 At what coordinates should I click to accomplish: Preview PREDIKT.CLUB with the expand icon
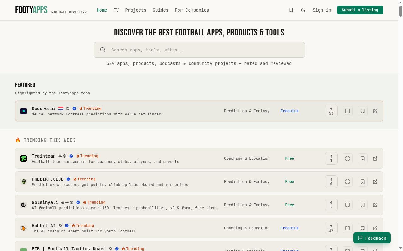pos(348,182)
